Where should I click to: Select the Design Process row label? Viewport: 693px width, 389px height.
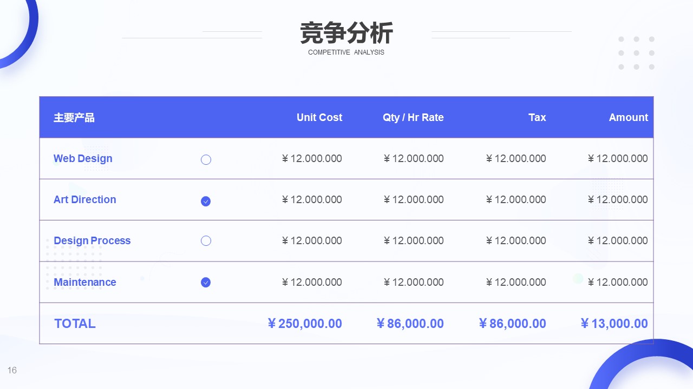(x=92, y=240)
